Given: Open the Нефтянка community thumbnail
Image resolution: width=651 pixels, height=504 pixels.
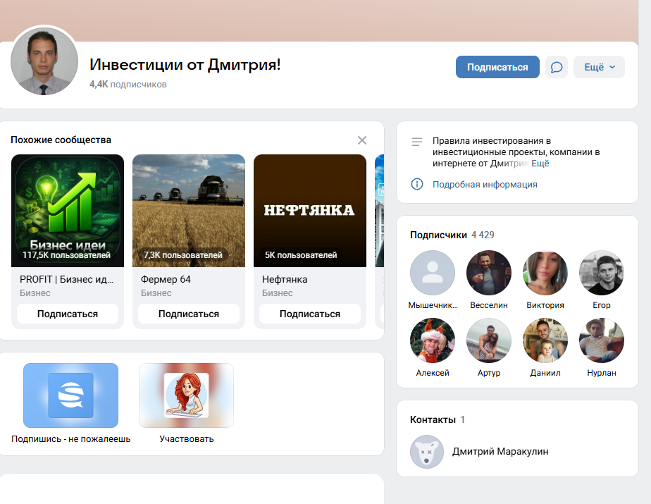Looking at the screenshot, I should (310, 210).
